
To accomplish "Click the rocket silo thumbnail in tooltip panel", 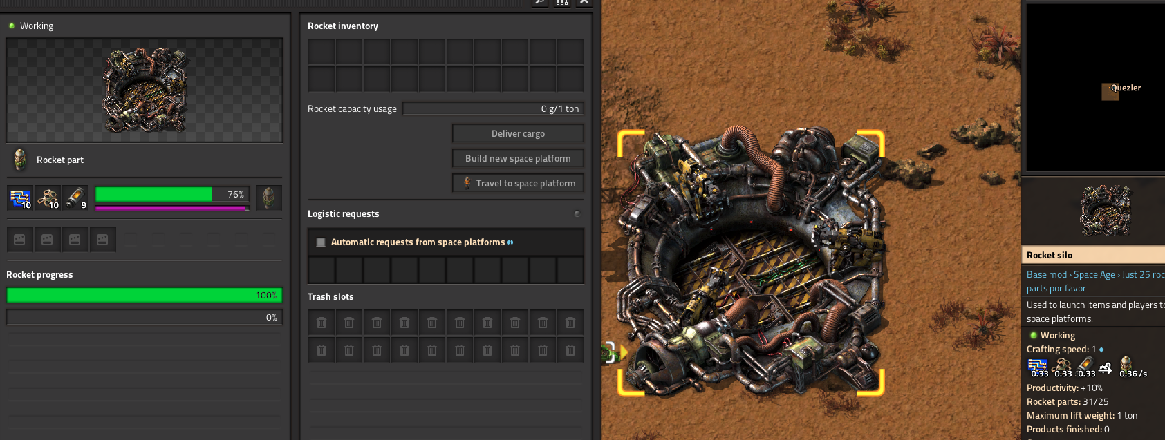I will coord(1105,211).
